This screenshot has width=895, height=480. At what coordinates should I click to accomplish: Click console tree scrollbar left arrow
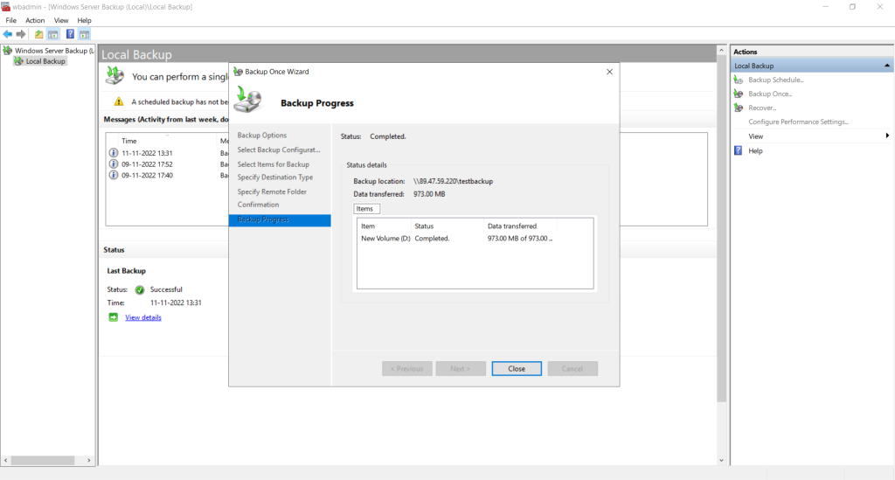(x=6, y=460)
